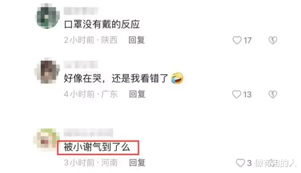Tap the heart icon beside count 13
The width and height of the screenshot is (301, 173).
[236, 94]
